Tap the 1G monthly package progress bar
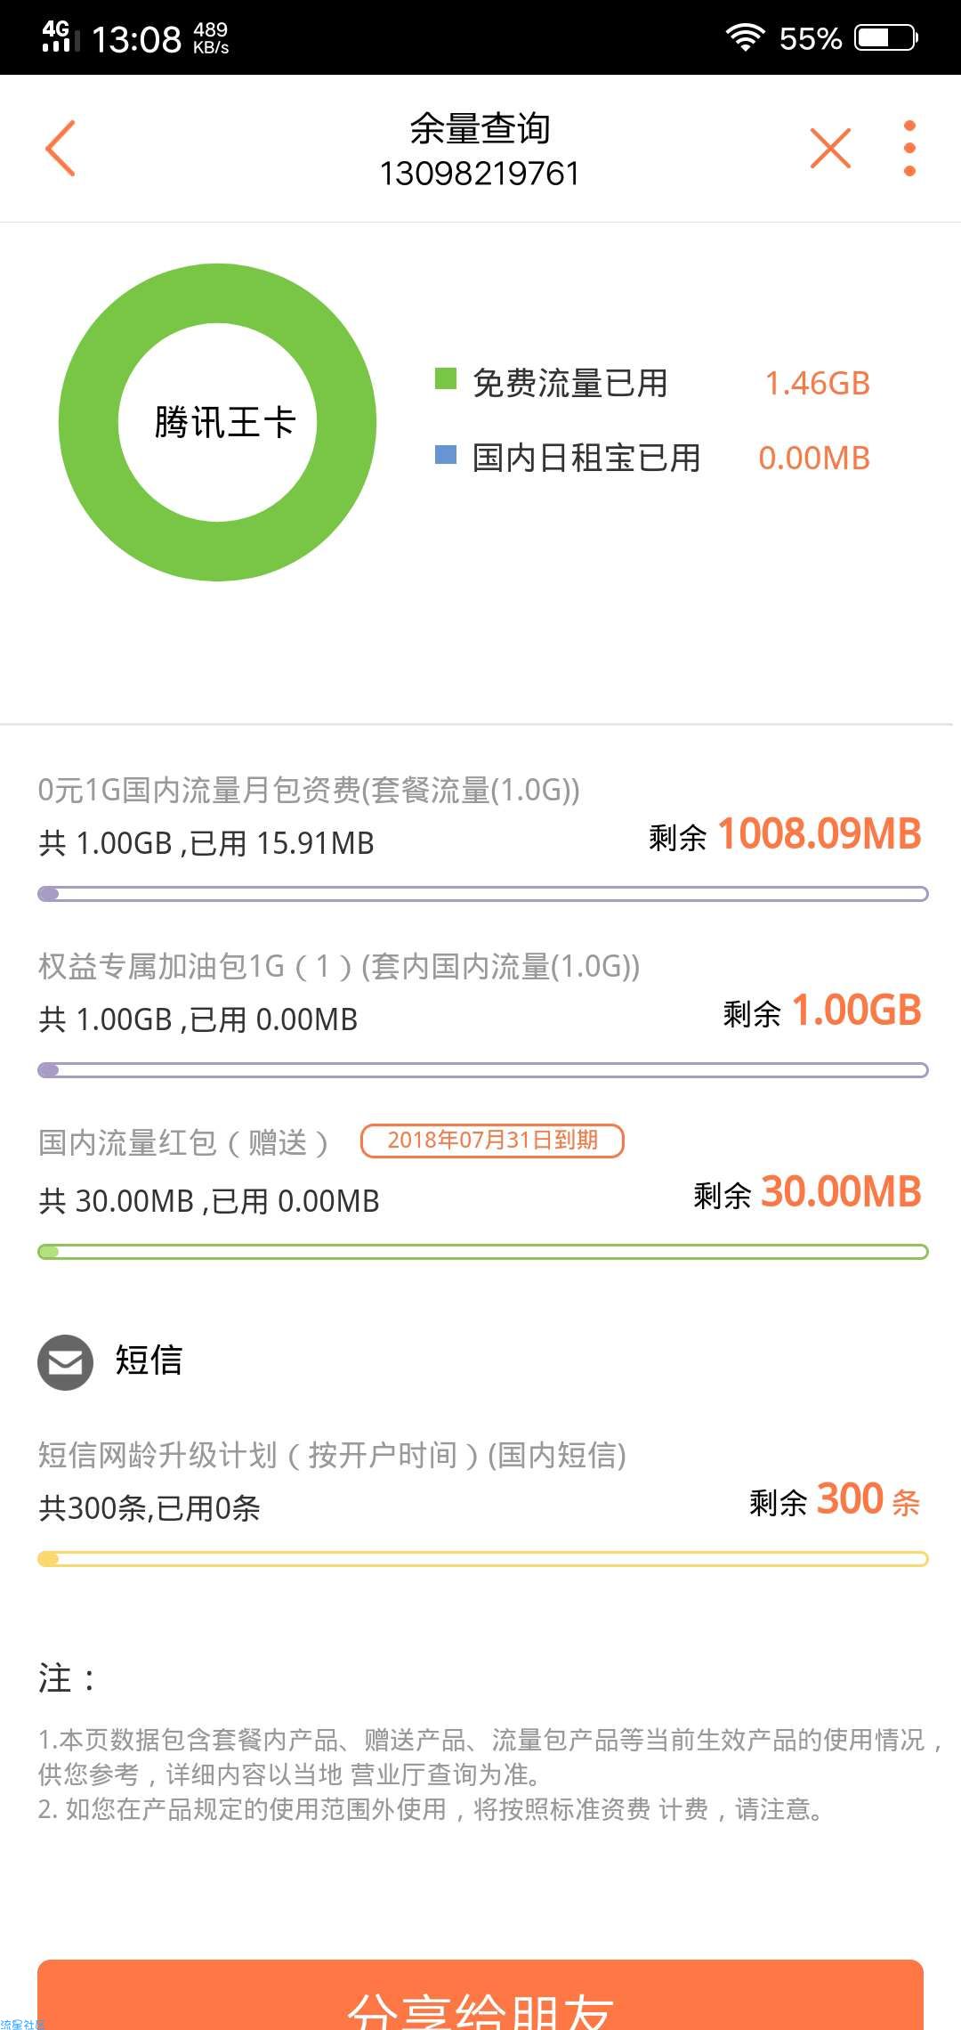This screenshot has width=961, height=2030. (x=482, y=893)
